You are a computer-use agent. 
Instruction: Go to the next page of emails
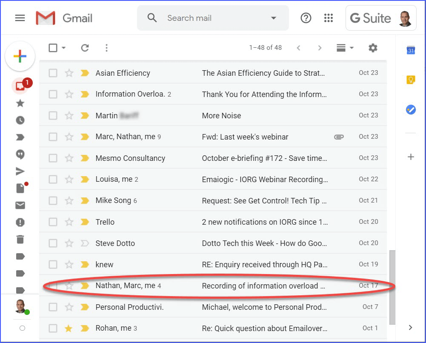tap(320, 48)
